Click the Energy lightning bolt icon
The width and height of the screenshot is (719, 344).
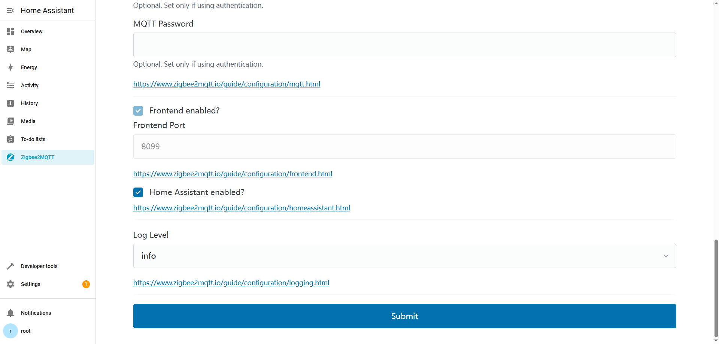coord(10,67)
